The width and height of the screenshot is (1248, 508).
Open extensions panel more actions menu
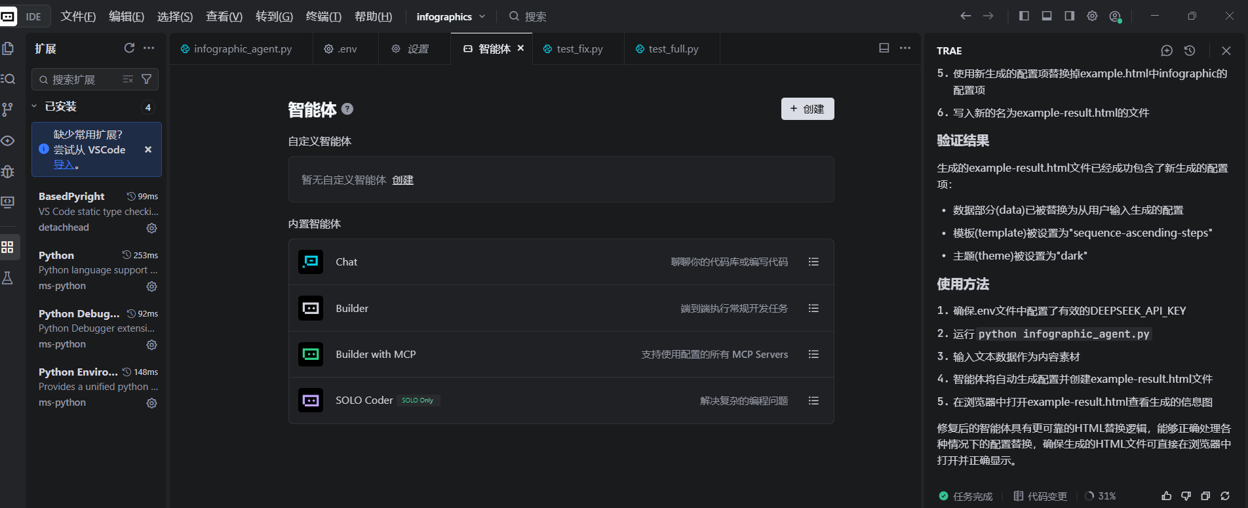click(149, 48)
